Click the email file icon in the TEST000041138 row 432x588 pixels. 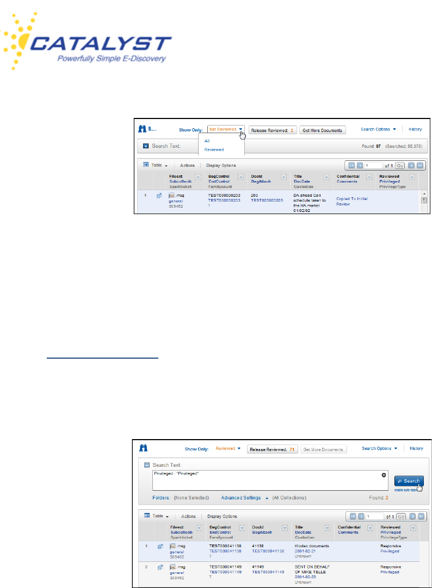tap(173, 546)
